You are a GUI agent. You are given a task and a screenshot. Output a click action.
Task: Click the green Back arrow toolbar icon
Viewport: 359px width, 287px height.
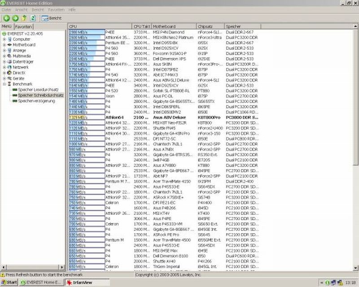point(6,18)
